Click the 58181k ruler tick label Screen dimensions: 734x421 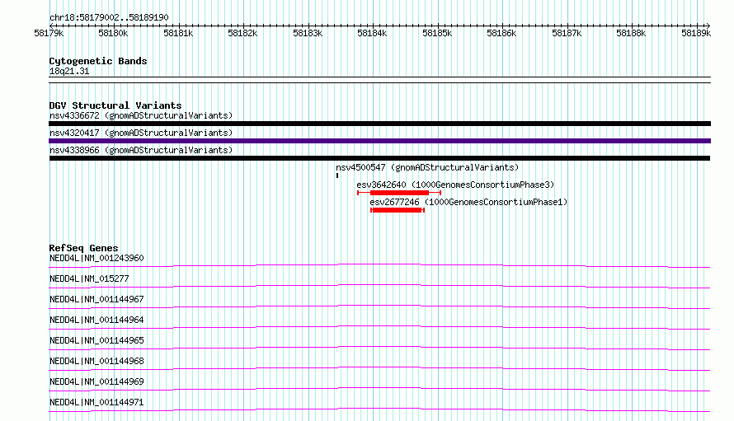coord(178,33)
